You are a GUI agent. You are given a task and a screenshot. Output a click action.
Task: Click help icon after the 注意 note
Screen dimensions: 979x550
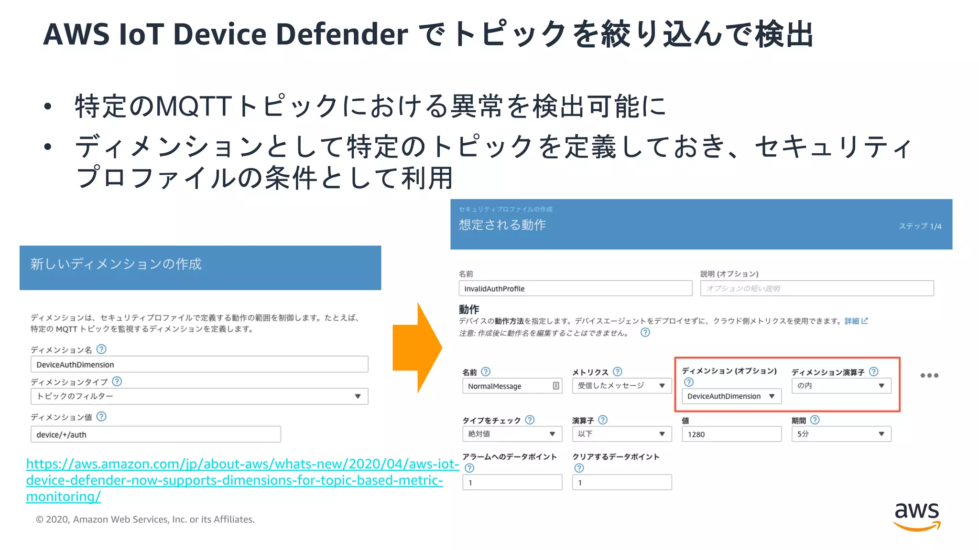click(x=645, y=332)
